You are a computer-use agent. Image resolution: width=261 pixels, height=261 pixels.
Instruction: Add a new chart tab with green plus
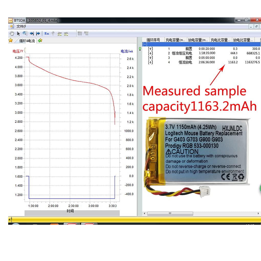(40, 40)
